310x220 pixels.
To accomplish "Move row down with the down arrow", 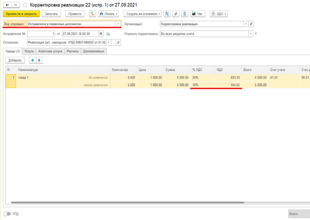I will tap(39, 60).
